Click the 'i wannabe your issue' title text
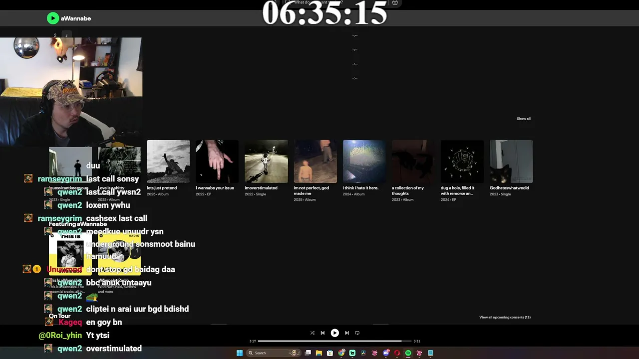This screenshot has width=639, height=359. click(215, 188)
